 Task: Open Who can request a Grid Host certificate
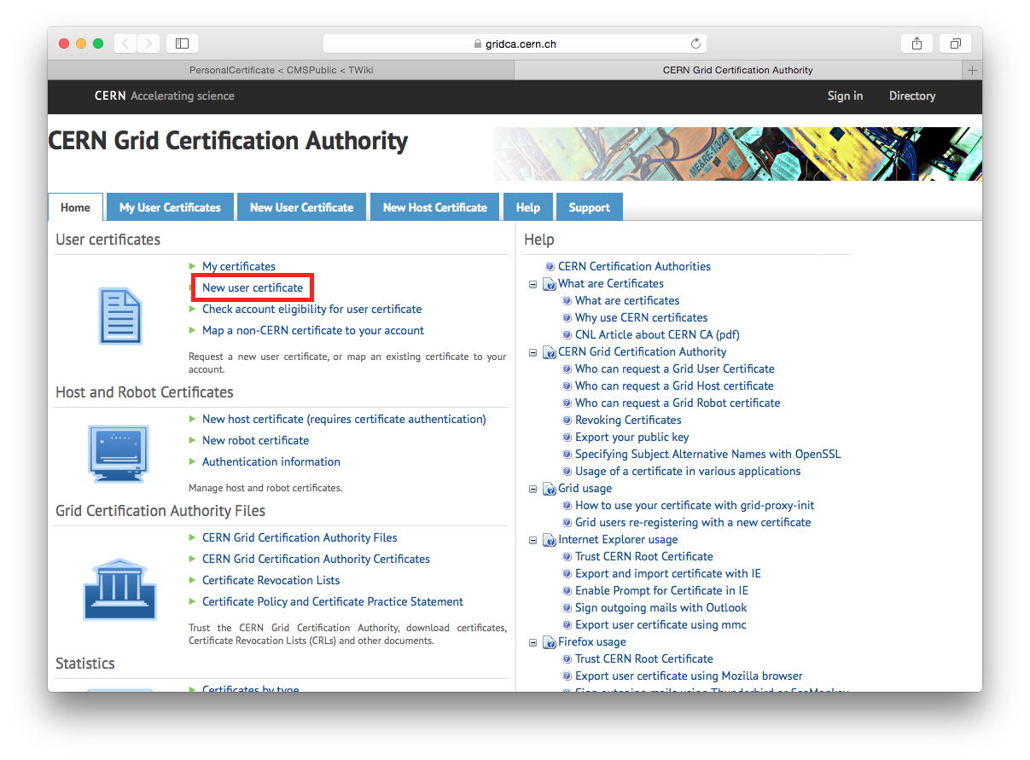[674, 386]
